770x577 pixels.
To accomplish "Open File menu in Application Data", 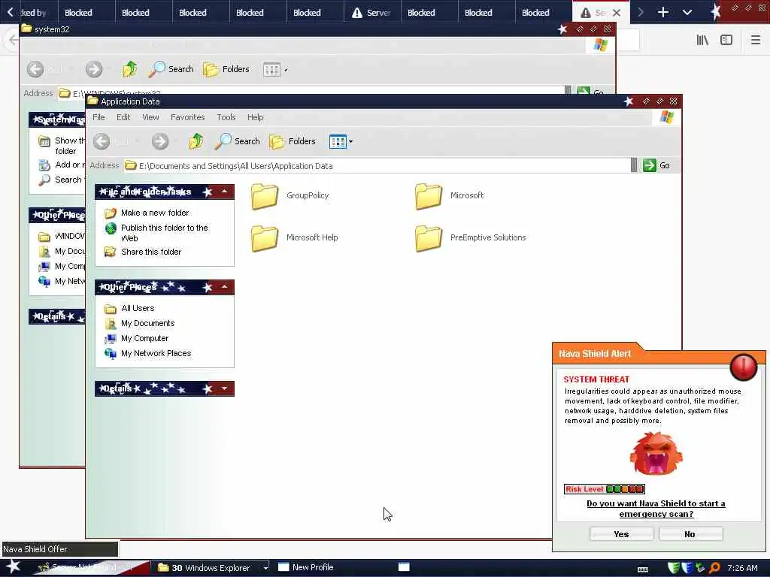I will (x=99, y=117).
